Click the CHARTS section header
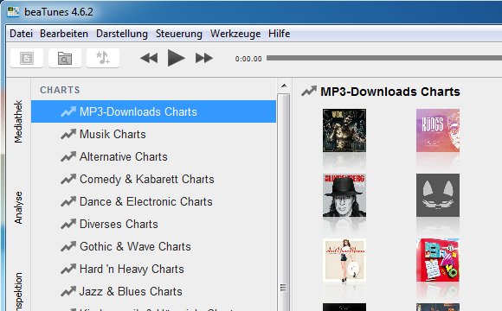 pyautogui.click(x=60, y=90)
